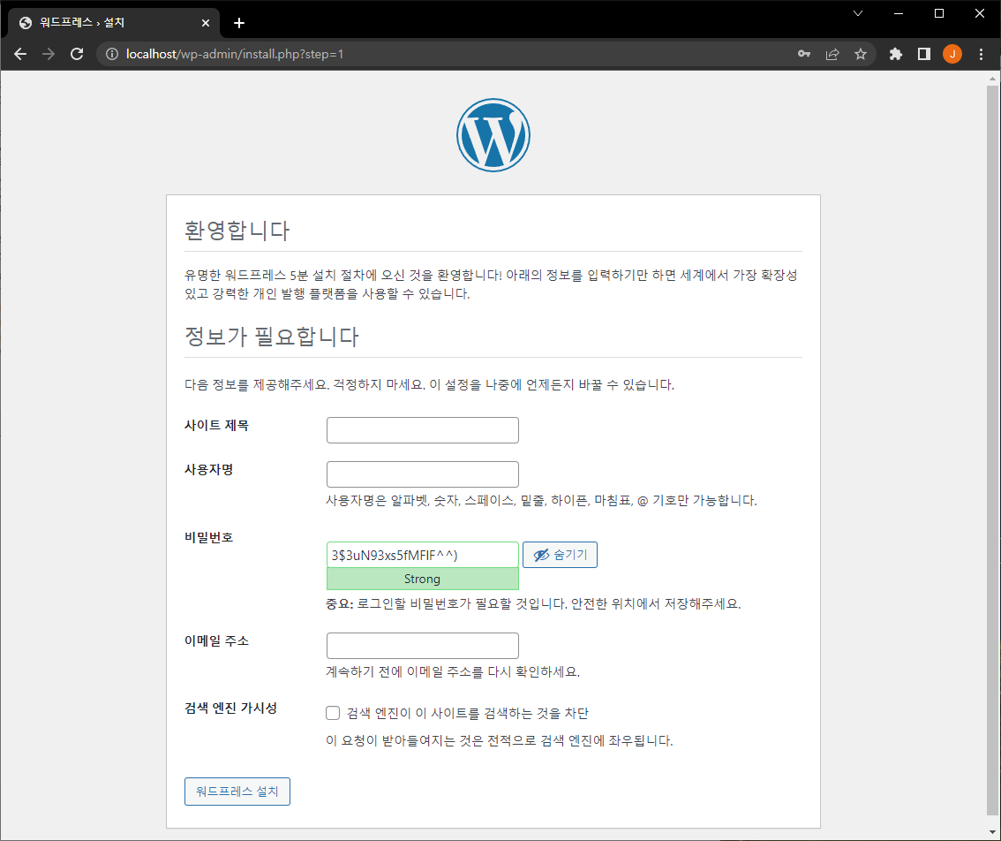Close the 워드프레스 › 설치 tab
Viewport: 1001px width, 841px height.
pos(206,23)
